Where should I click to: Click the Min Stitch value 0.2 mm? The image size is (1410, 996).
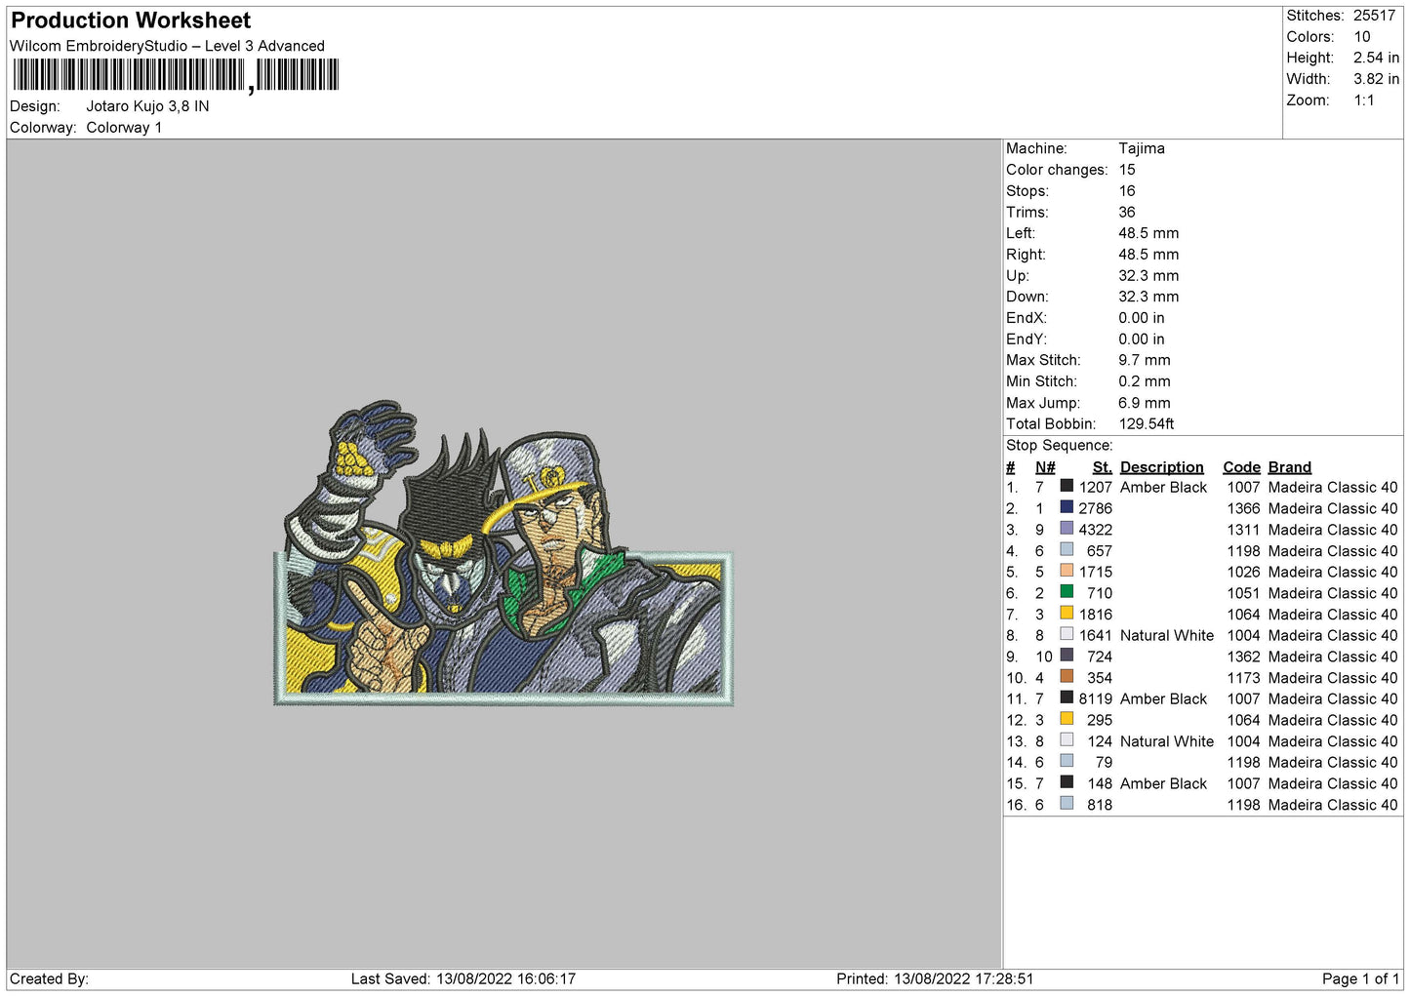[1144, 381]
